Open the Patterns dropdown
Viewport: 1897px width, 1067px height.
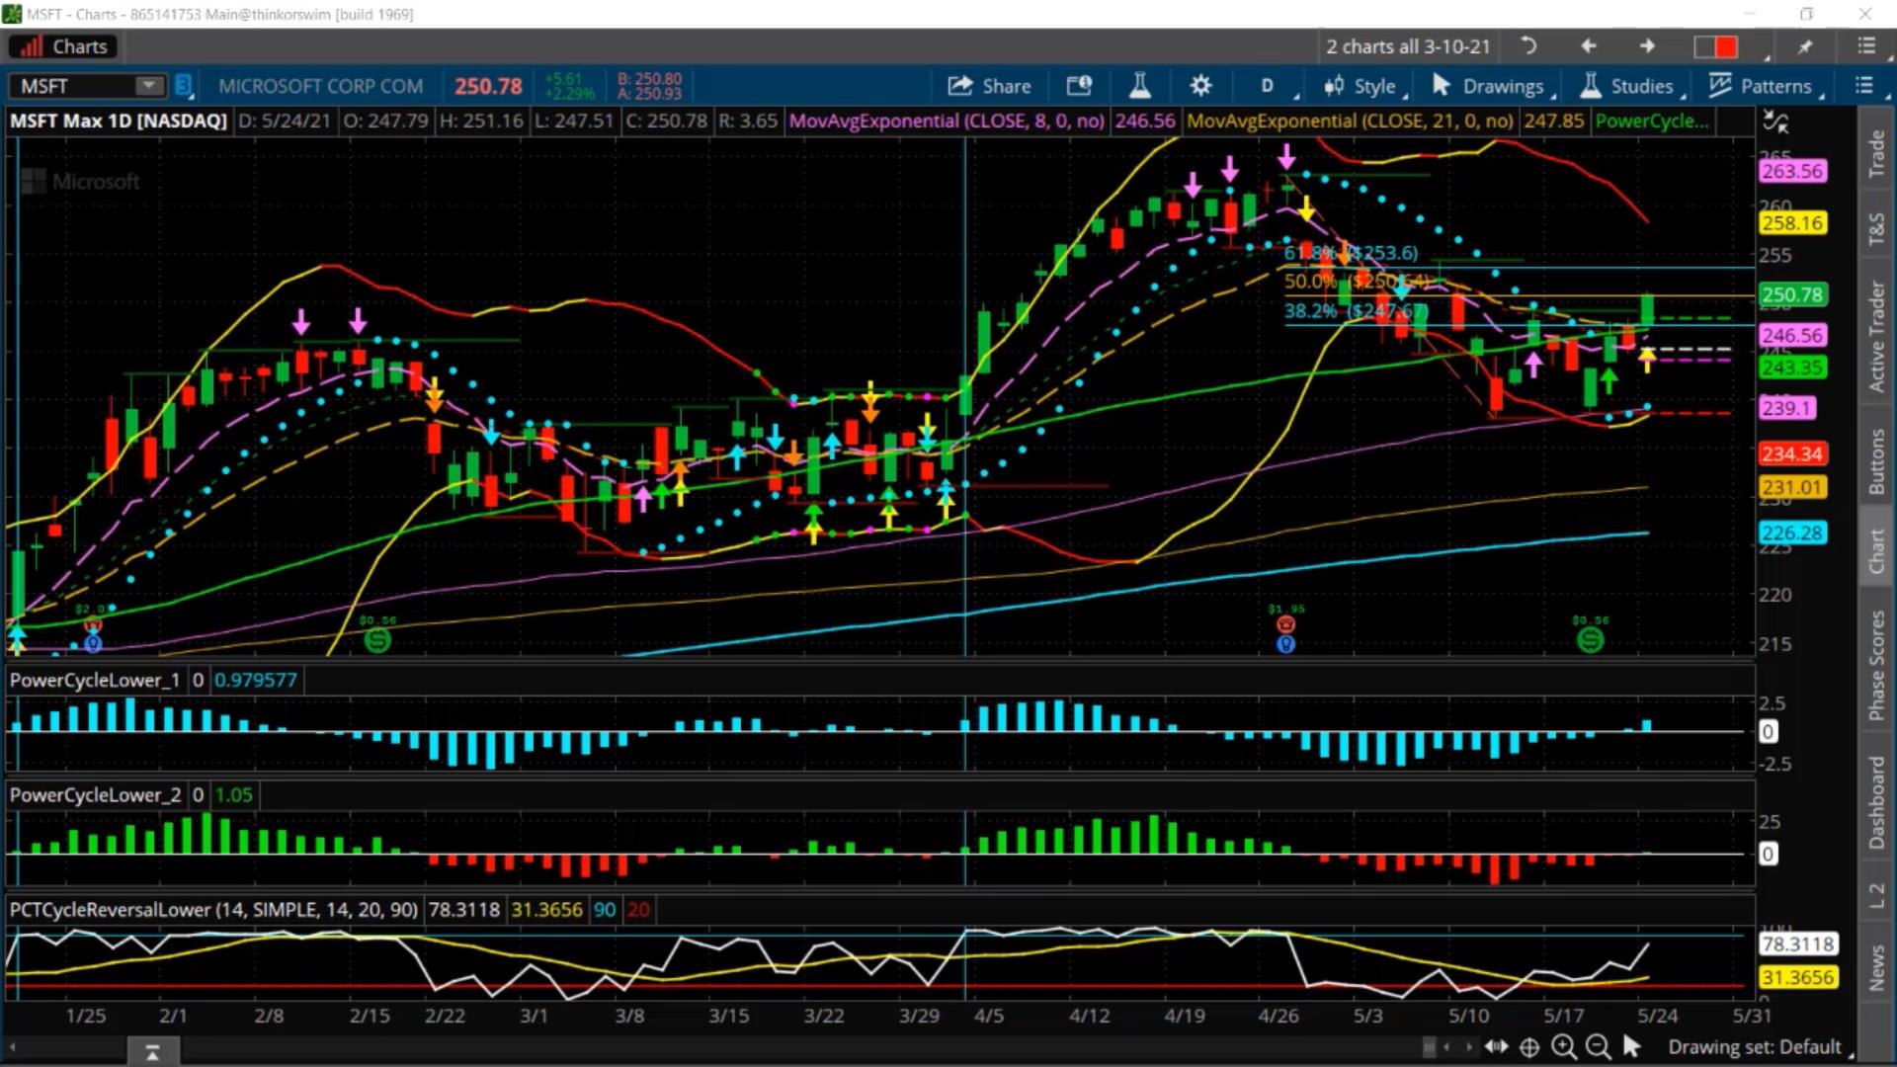tap(1765, 86)
